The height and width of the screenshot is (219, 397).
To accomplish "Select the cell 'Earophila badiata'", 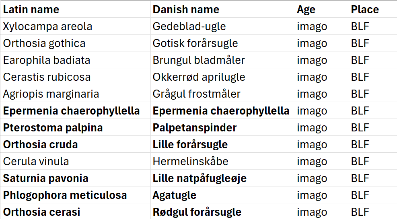I will pyautogui.click(x=47, y=60).
